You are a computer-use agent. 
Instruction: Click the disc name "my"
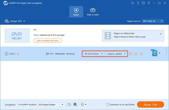[35, 30]
